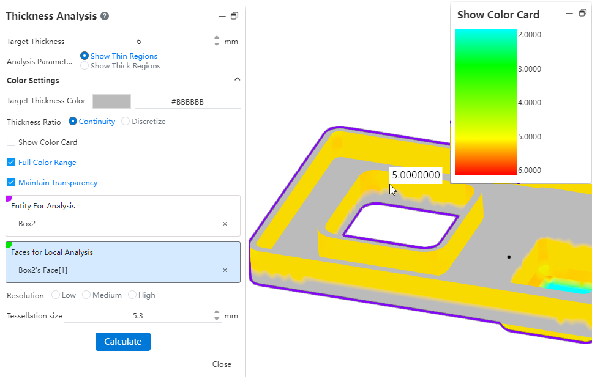Image resolution: width=592 pixels, height=390 pixels.
Task: Minimize the Show Color Card window
Action: pyautogui.click(x=569, y=13)
